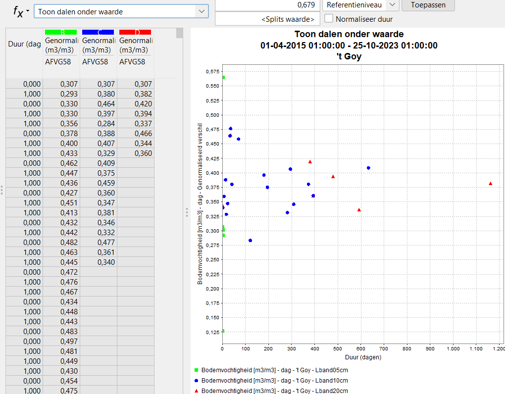Select the green column B header swatch

(61, 32)
